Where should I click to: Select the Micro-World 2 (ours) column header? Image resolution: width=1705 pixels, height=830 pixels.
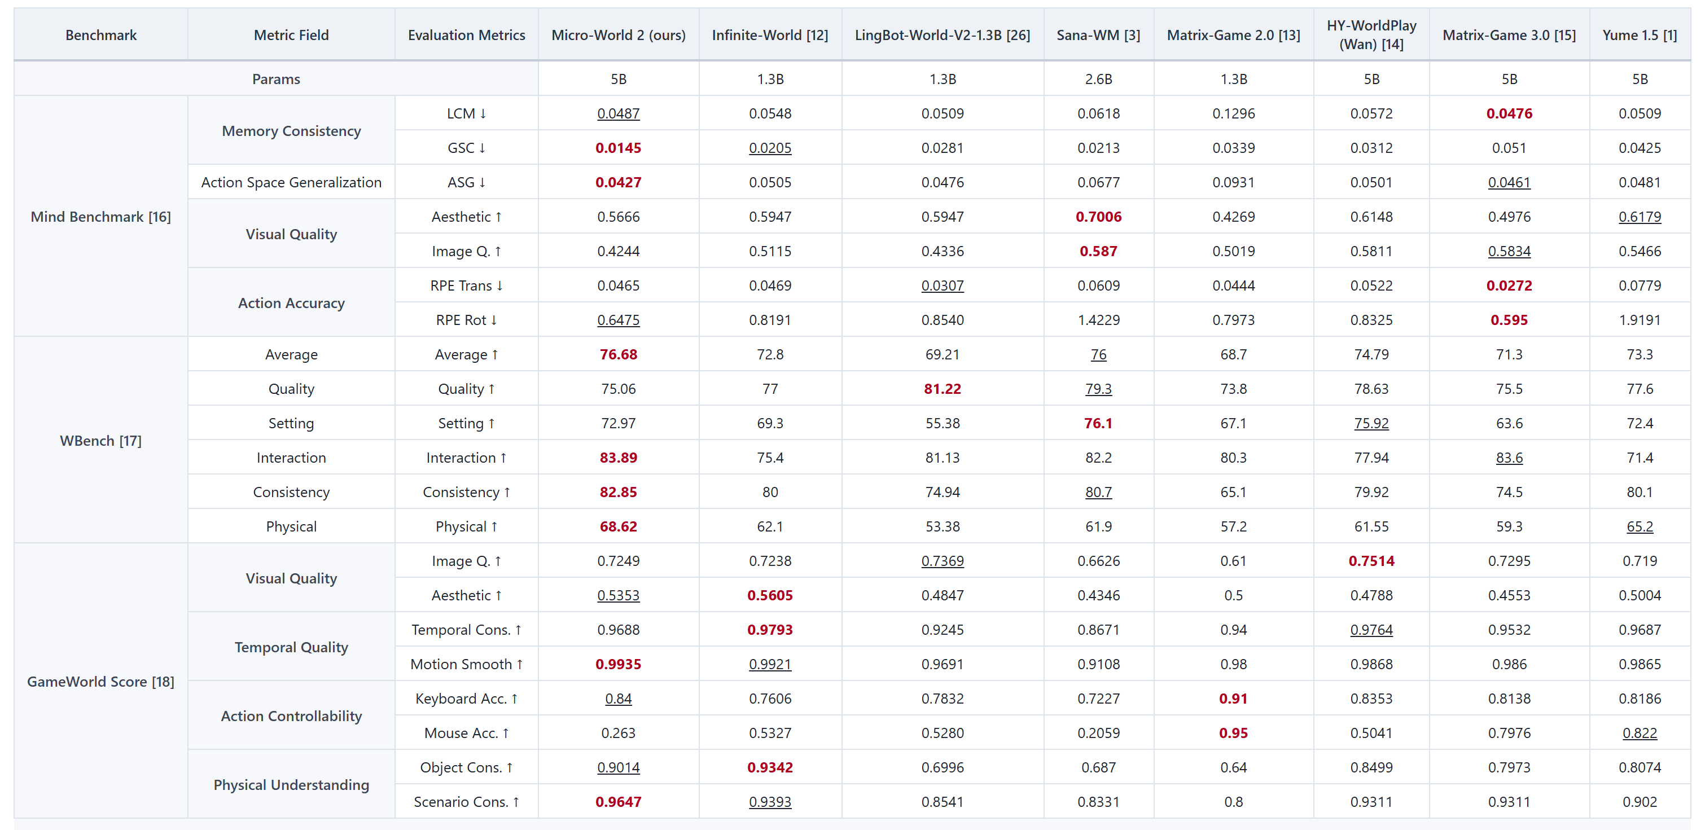618,35
